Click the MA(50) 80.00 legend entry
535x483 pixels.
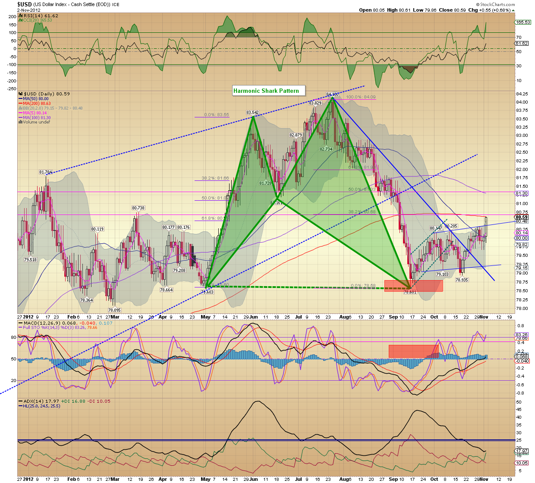[x=34, y=99]
